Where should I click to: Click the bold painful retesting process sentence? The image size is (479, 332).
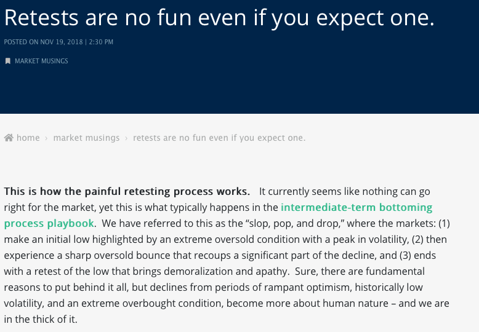[x=127, y=191]
